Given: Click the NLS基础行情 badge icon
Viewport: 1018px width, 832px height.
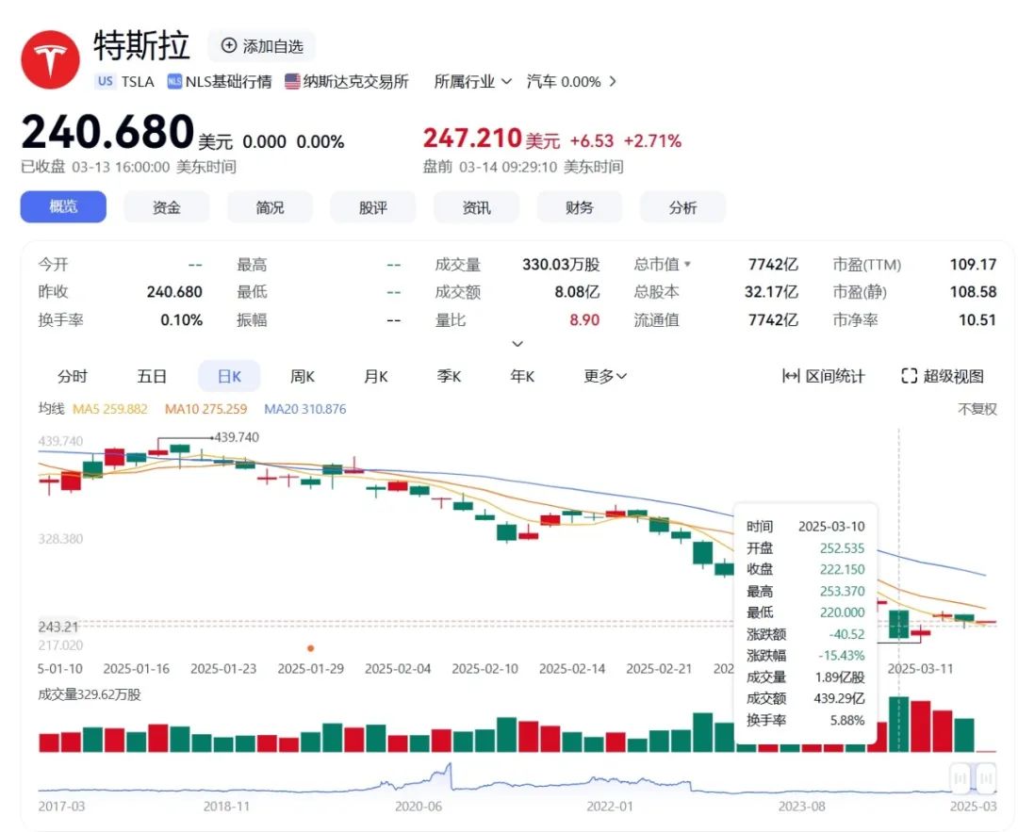Looking at the screenshot, I should (174, 81).
